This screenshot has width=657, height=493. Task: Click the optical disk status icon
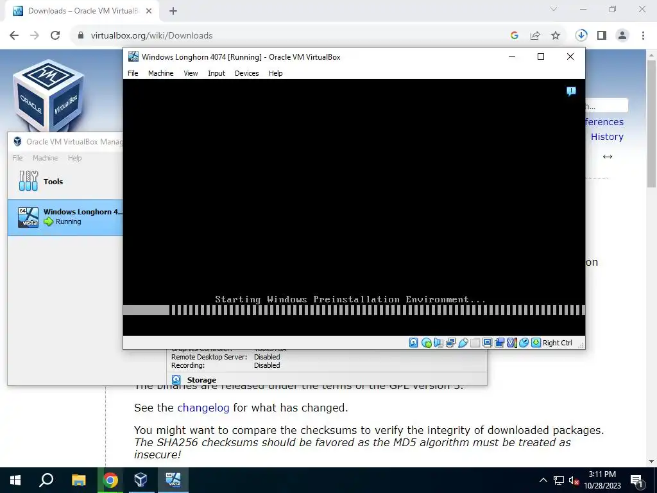pyautogui.click(x=426, y=343)
